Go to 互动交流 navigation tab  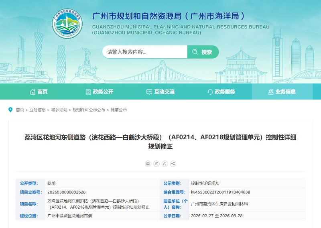coord(160,92)
